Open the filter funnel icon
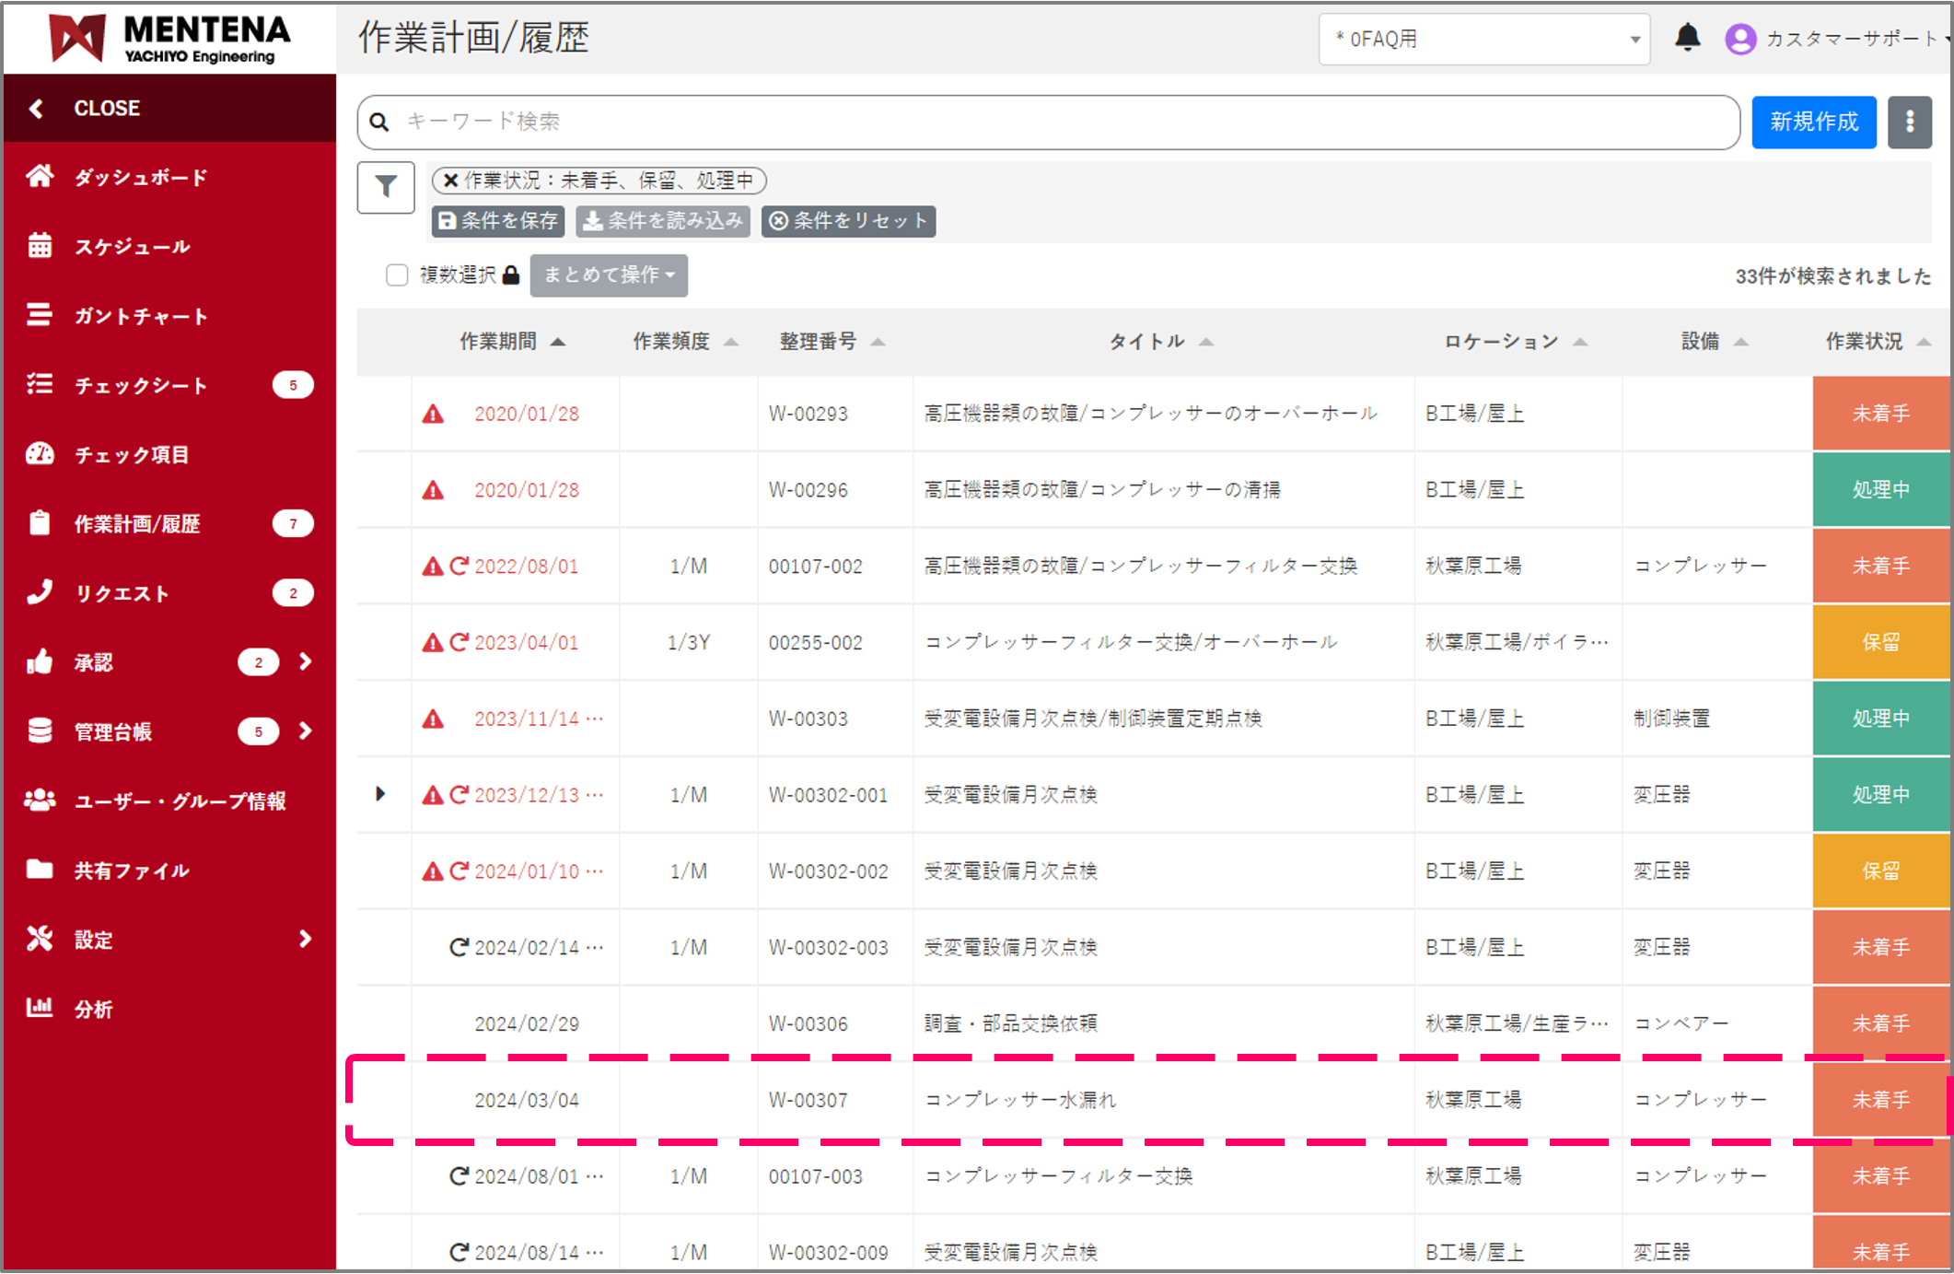Viewport: 1954px width, 1274px height. pyautogui.click(x=386, y=187)
